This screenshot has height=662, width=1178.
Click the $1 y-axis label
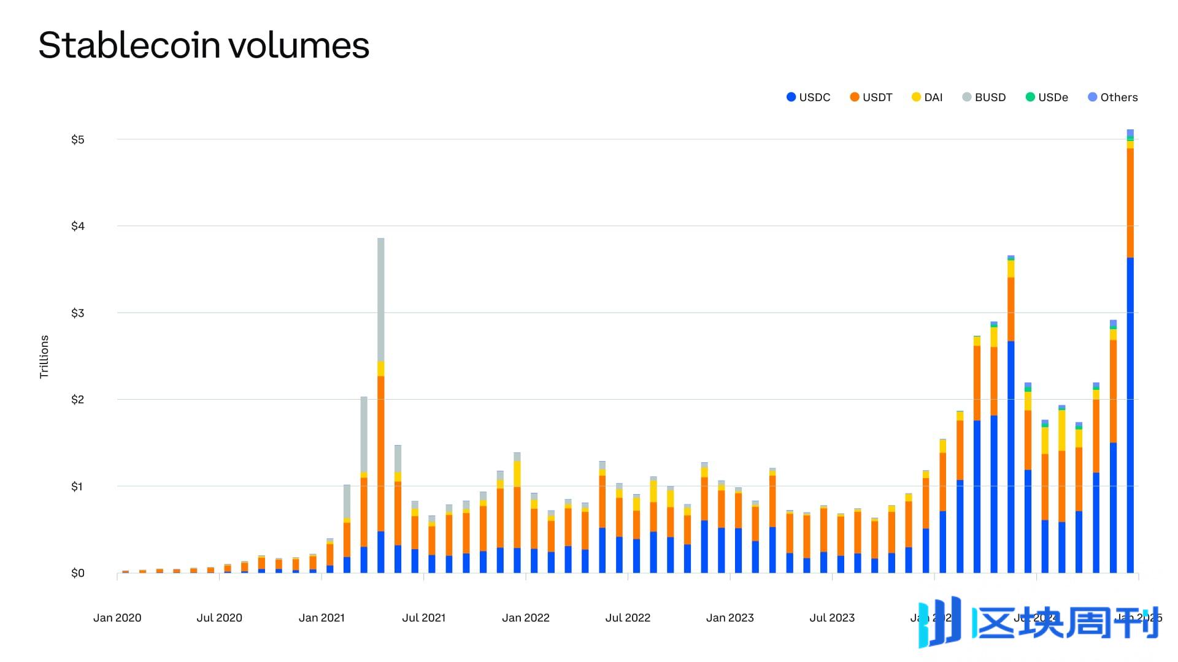tap(77, 487)
